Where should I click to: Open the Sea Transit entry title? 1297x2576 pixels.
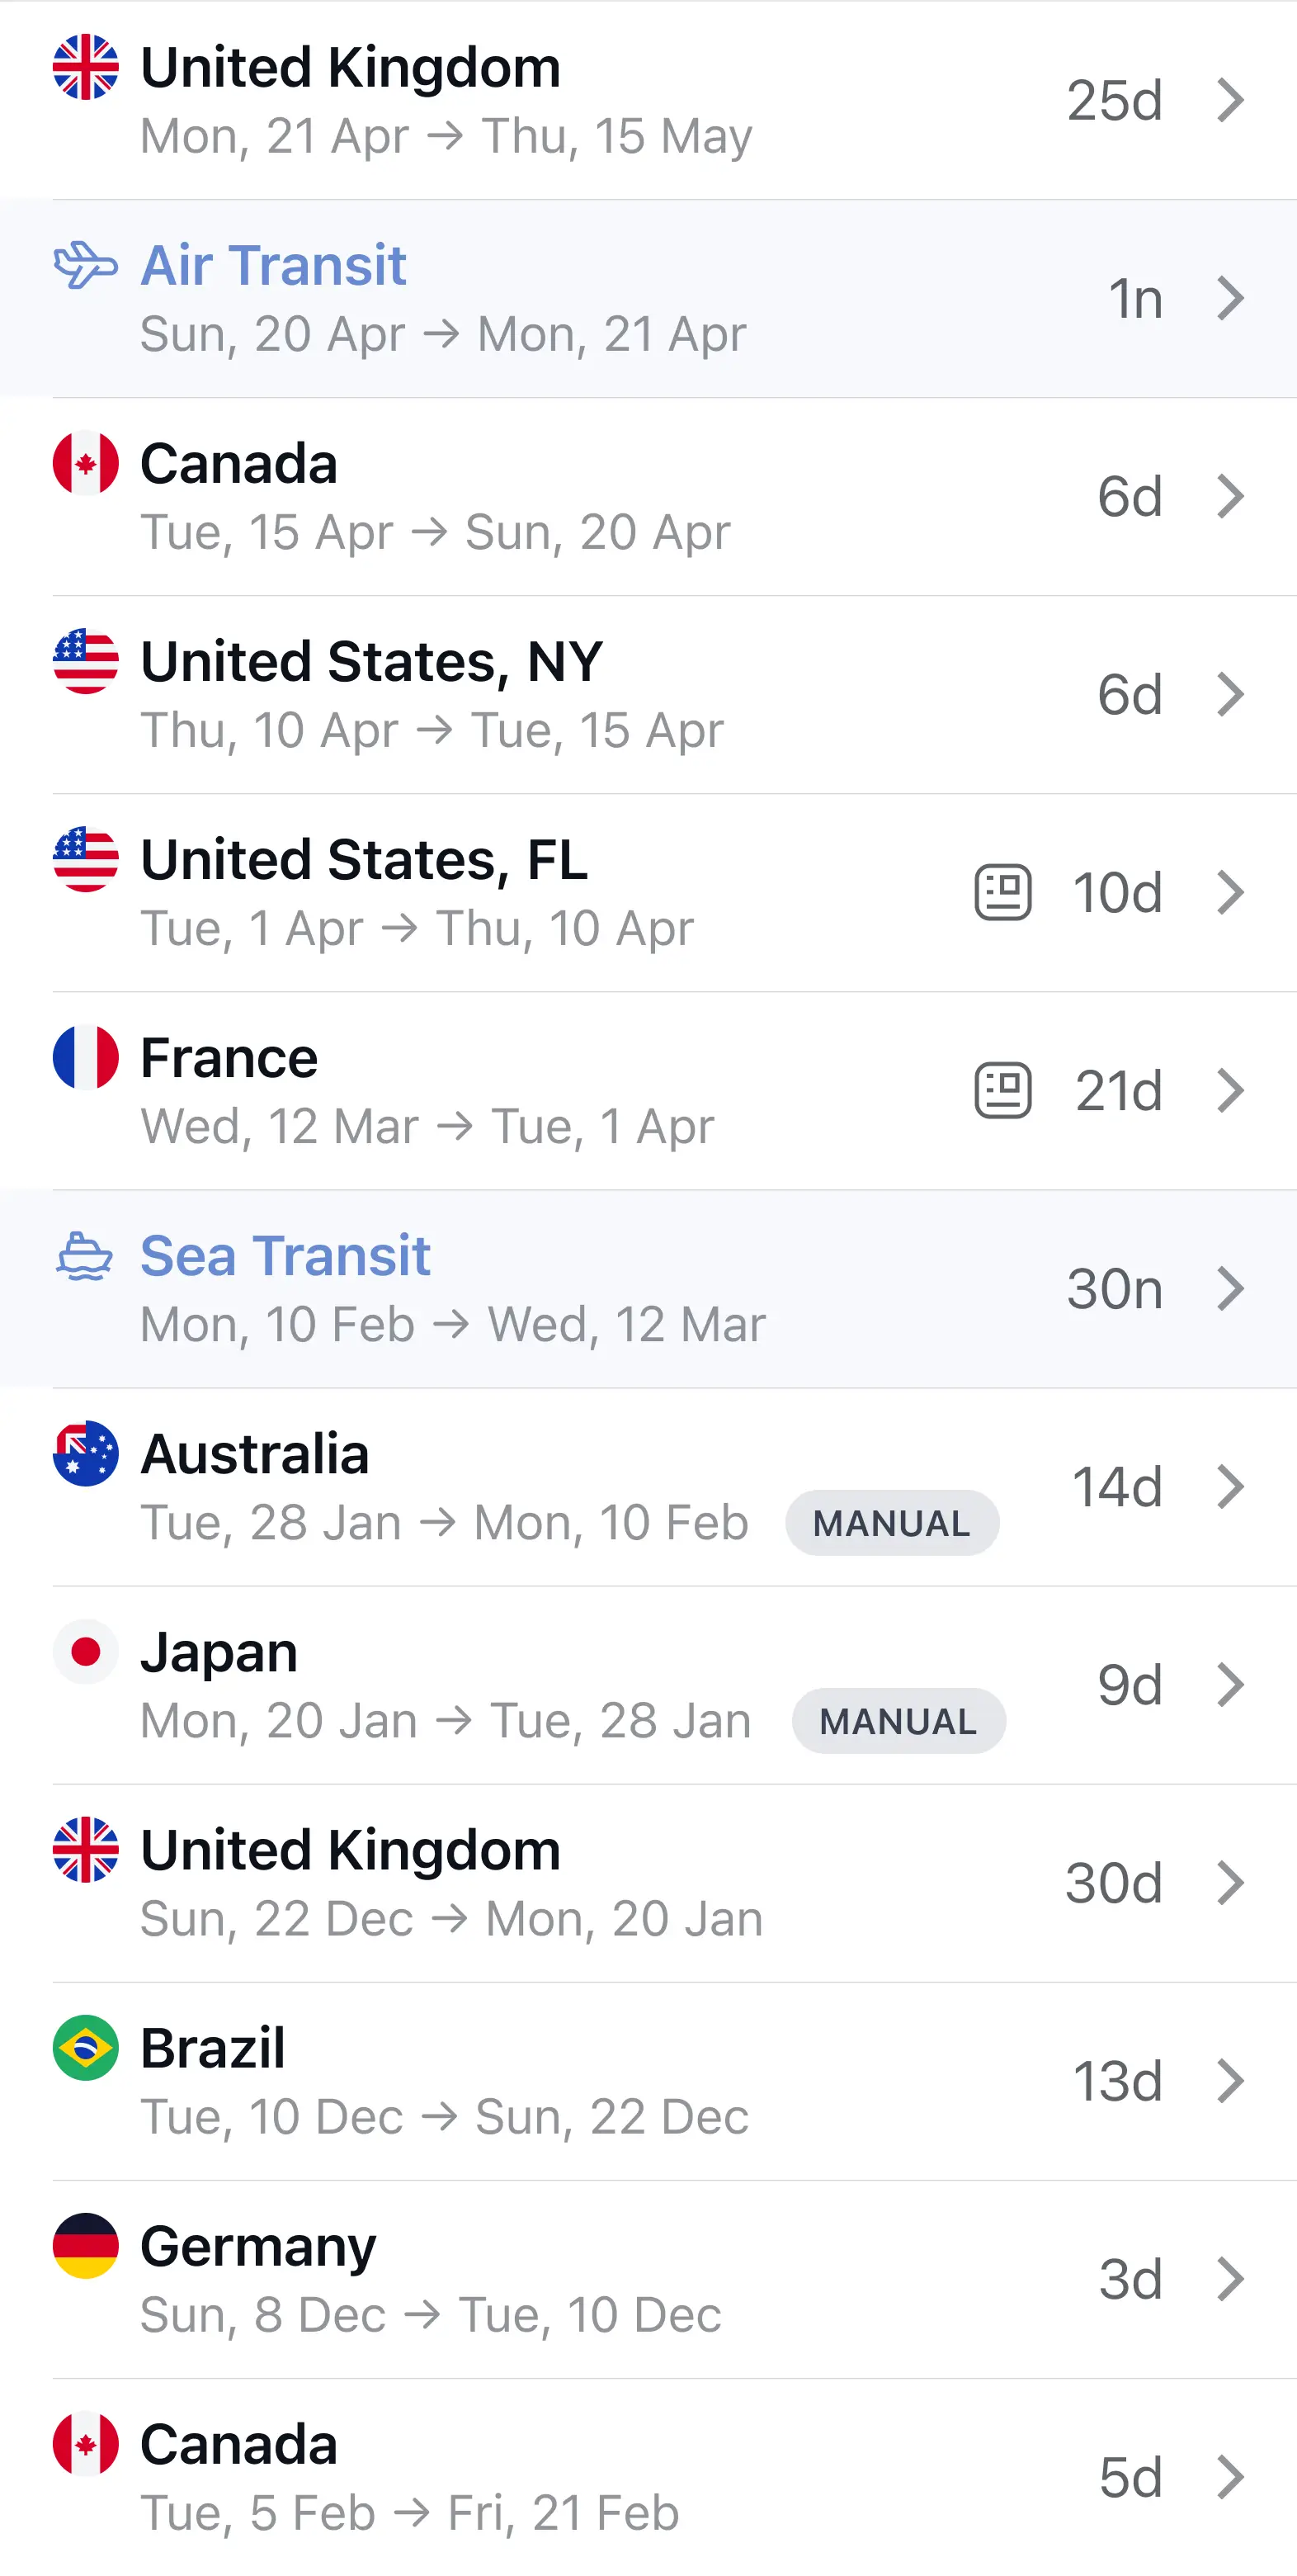(x=285, y=1256)
